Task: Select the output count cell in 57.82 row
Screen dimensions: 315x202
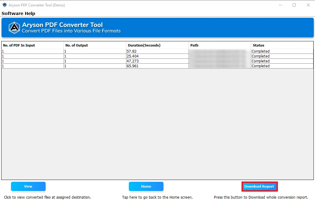Action: 95,51
